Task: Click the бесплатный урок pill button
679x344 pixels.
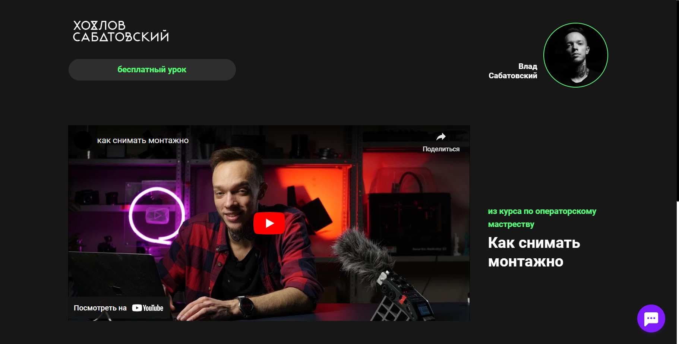Action: 152,70
